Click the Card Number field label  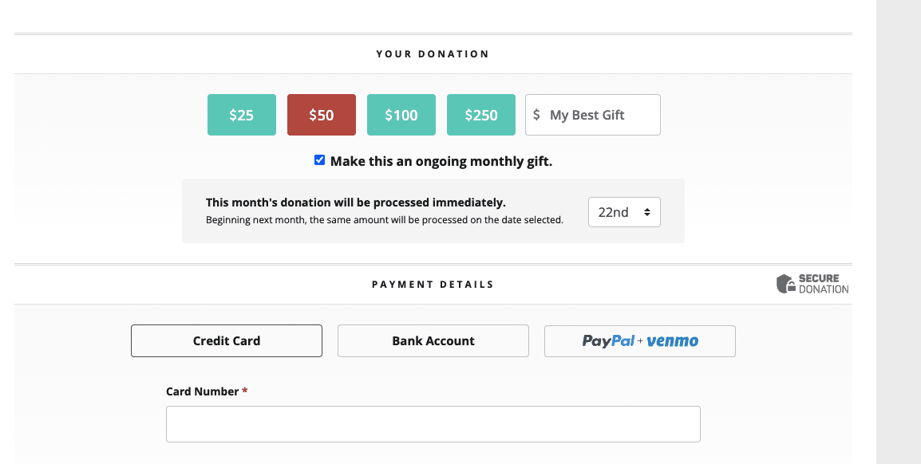tap(203, 391)
